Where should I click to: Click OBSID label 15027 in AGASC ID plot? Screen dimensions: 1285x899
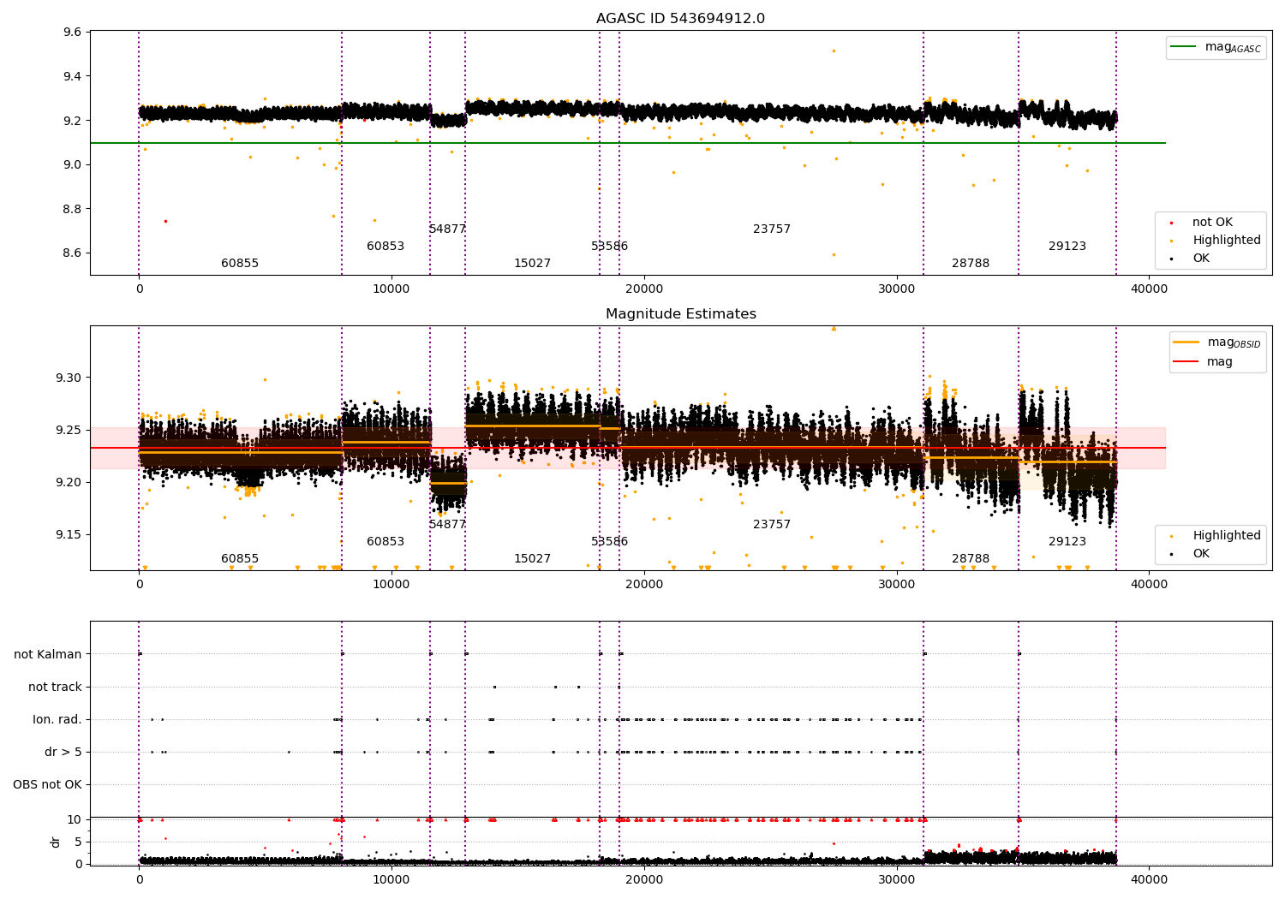pos(532,264)
